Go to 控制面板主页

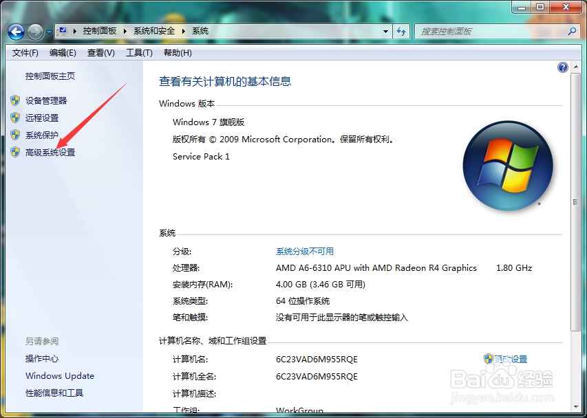coord(50,76)
